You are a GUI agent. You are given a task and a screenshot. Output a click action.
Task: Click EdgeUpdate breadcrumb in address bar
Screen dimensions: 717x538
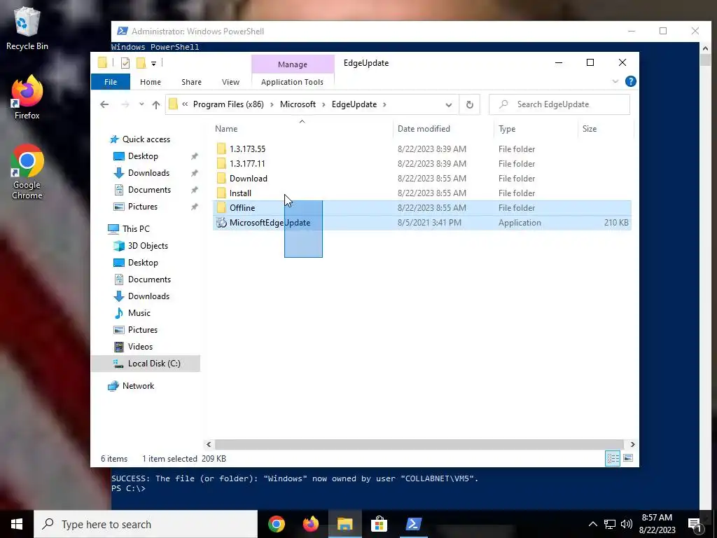354,104
